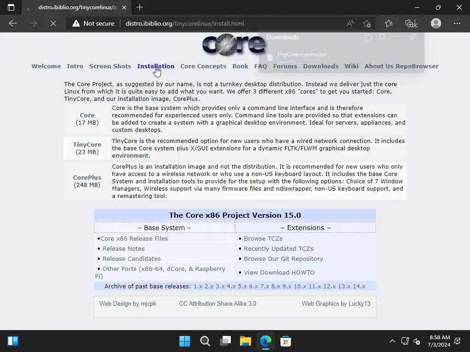This screenshot has height=352, width=470.
Task: Open the Favorites list icon
Action: (x=388, y=23)
